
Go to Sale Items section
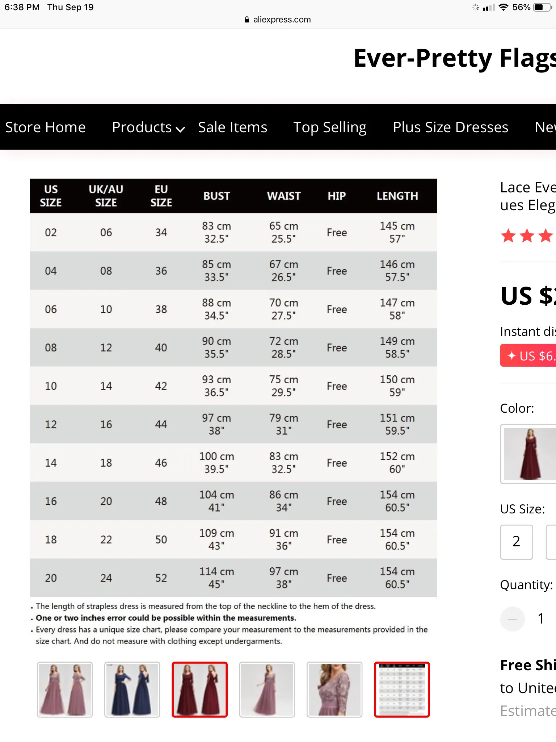(x=233, y=127)
